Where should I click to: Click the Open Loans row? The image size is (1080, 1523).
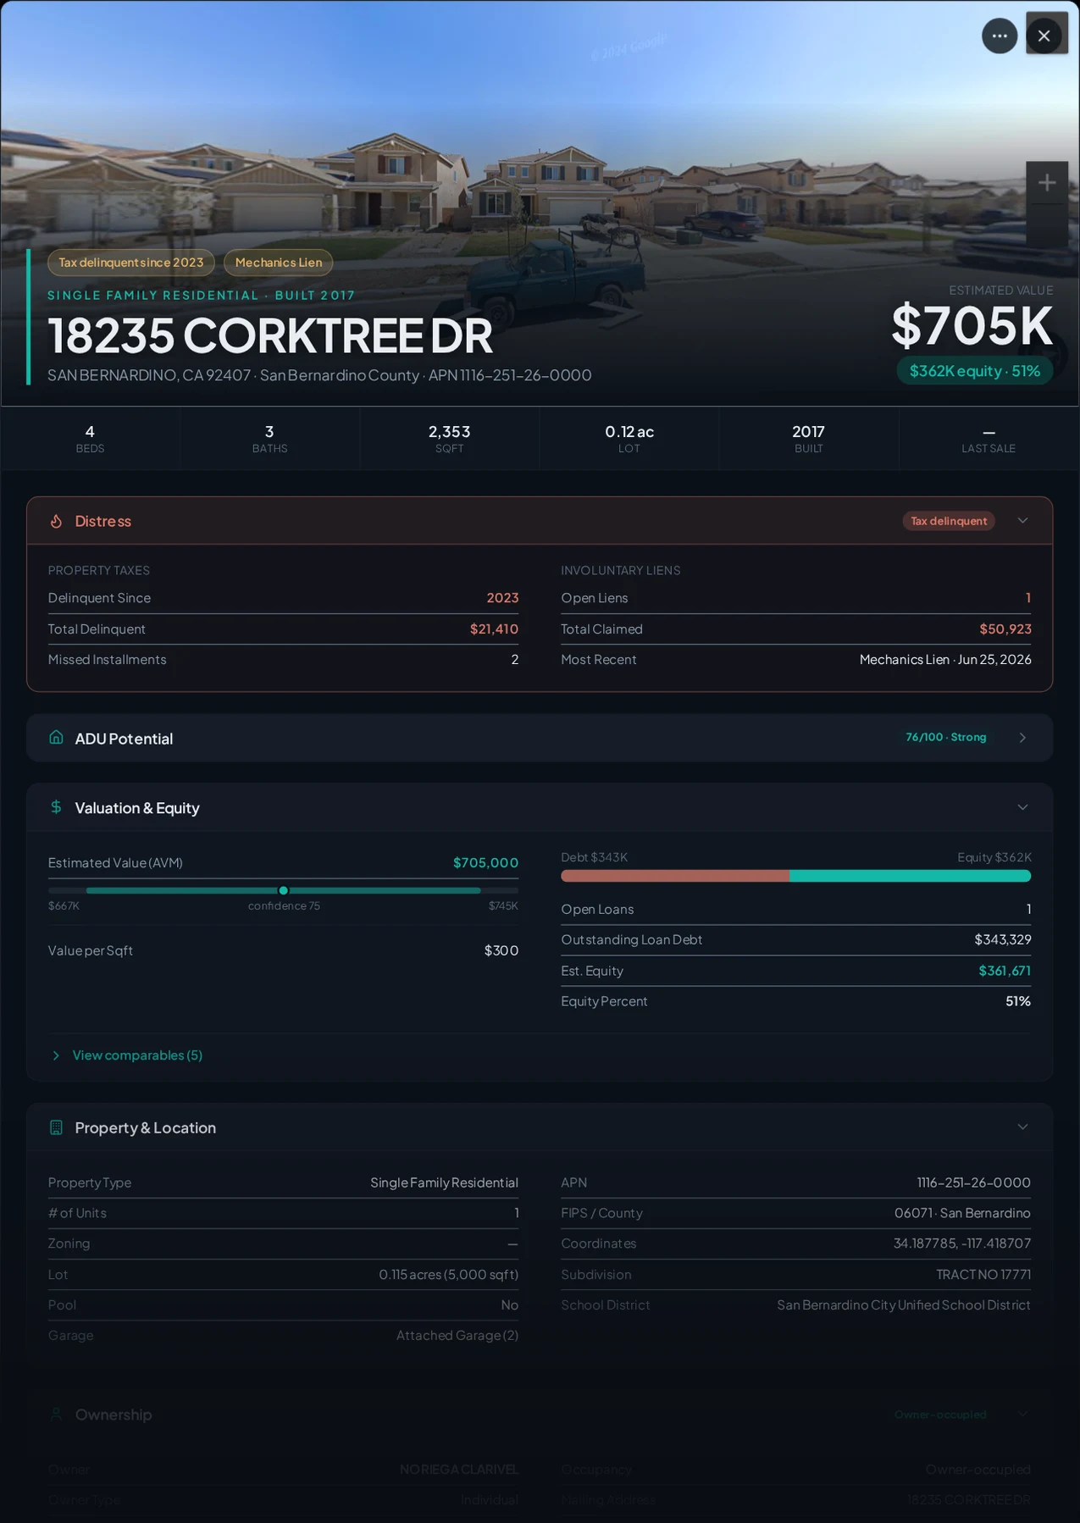tap(796, 909)
